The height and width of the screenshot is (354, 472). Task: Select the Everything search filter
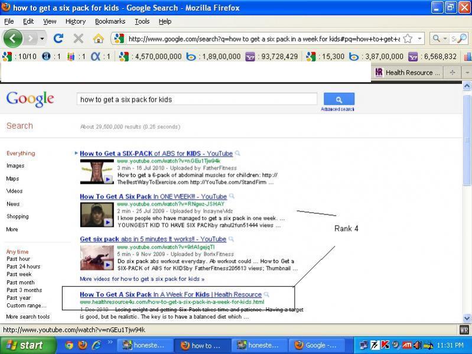click(x=21, y=153)
